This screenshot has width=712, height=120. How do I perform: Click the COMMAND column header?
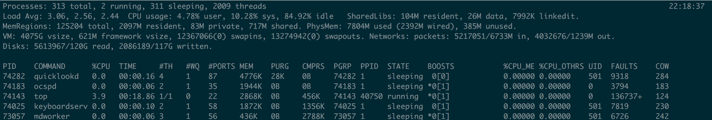pos(49,66)
